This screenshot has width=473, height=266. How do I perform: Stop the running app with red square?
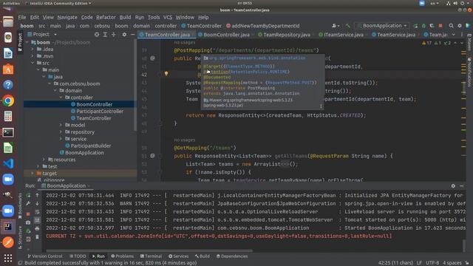point(440,26)
